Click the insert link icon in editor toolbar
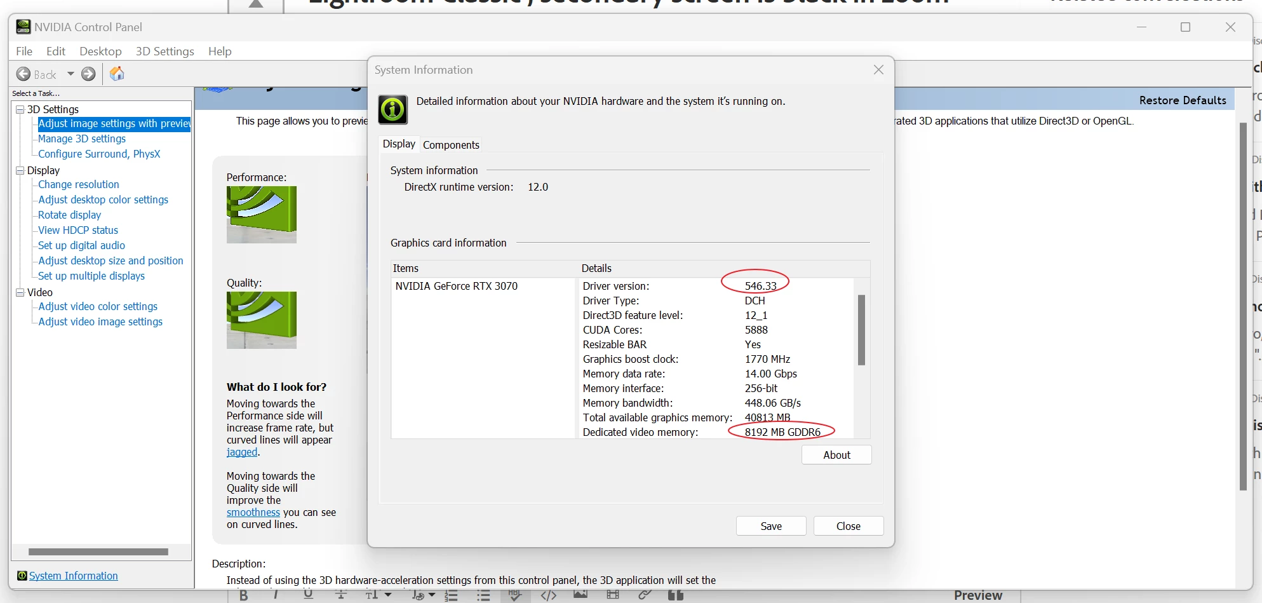This screenshot has height=603, width=1262. [x=645, y=595]
